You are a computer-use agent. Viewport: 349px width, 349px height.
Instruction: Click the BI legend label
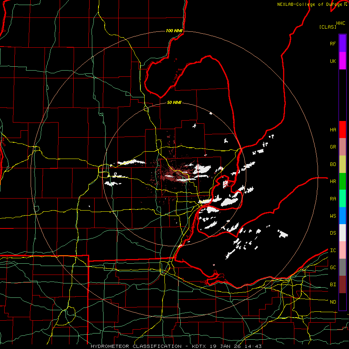click(333, 285)
